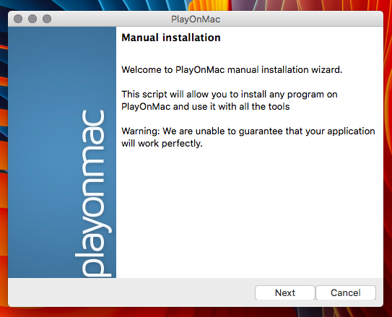Image resolution: width=392 pixels, height=317 pixels.
Task: Click the 'will work perfectly.' line
Action: tap(162, 144)
